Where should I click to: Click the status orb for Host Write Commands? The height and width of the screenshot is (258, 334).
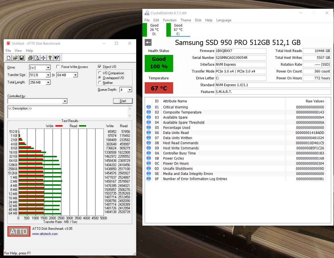point(149,148)
